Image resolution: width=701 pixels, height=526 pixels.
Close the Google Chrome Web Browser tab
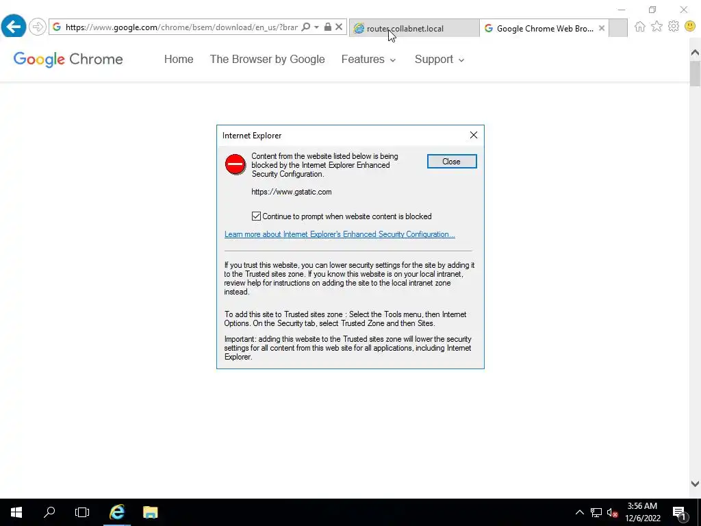coord(602,28)
